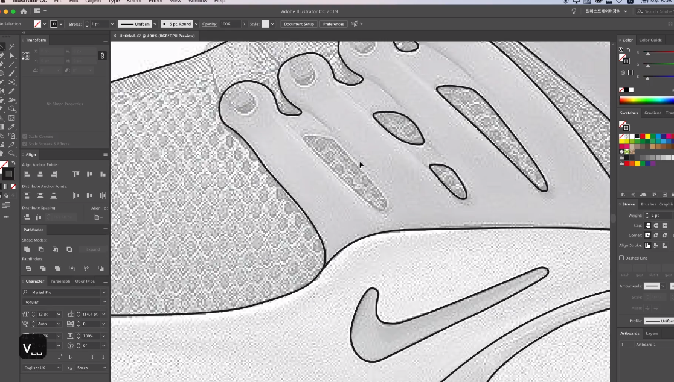The height and width of the screenshot is (382, 674).
Task: Select Artboard 1 row in Artboards
Action: [x=646, y=345]
